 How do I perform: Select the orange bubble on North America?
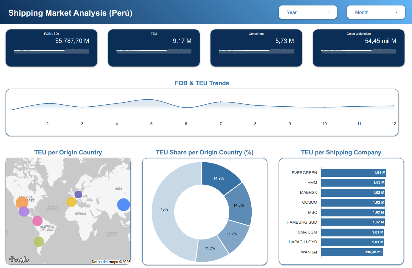22,202
